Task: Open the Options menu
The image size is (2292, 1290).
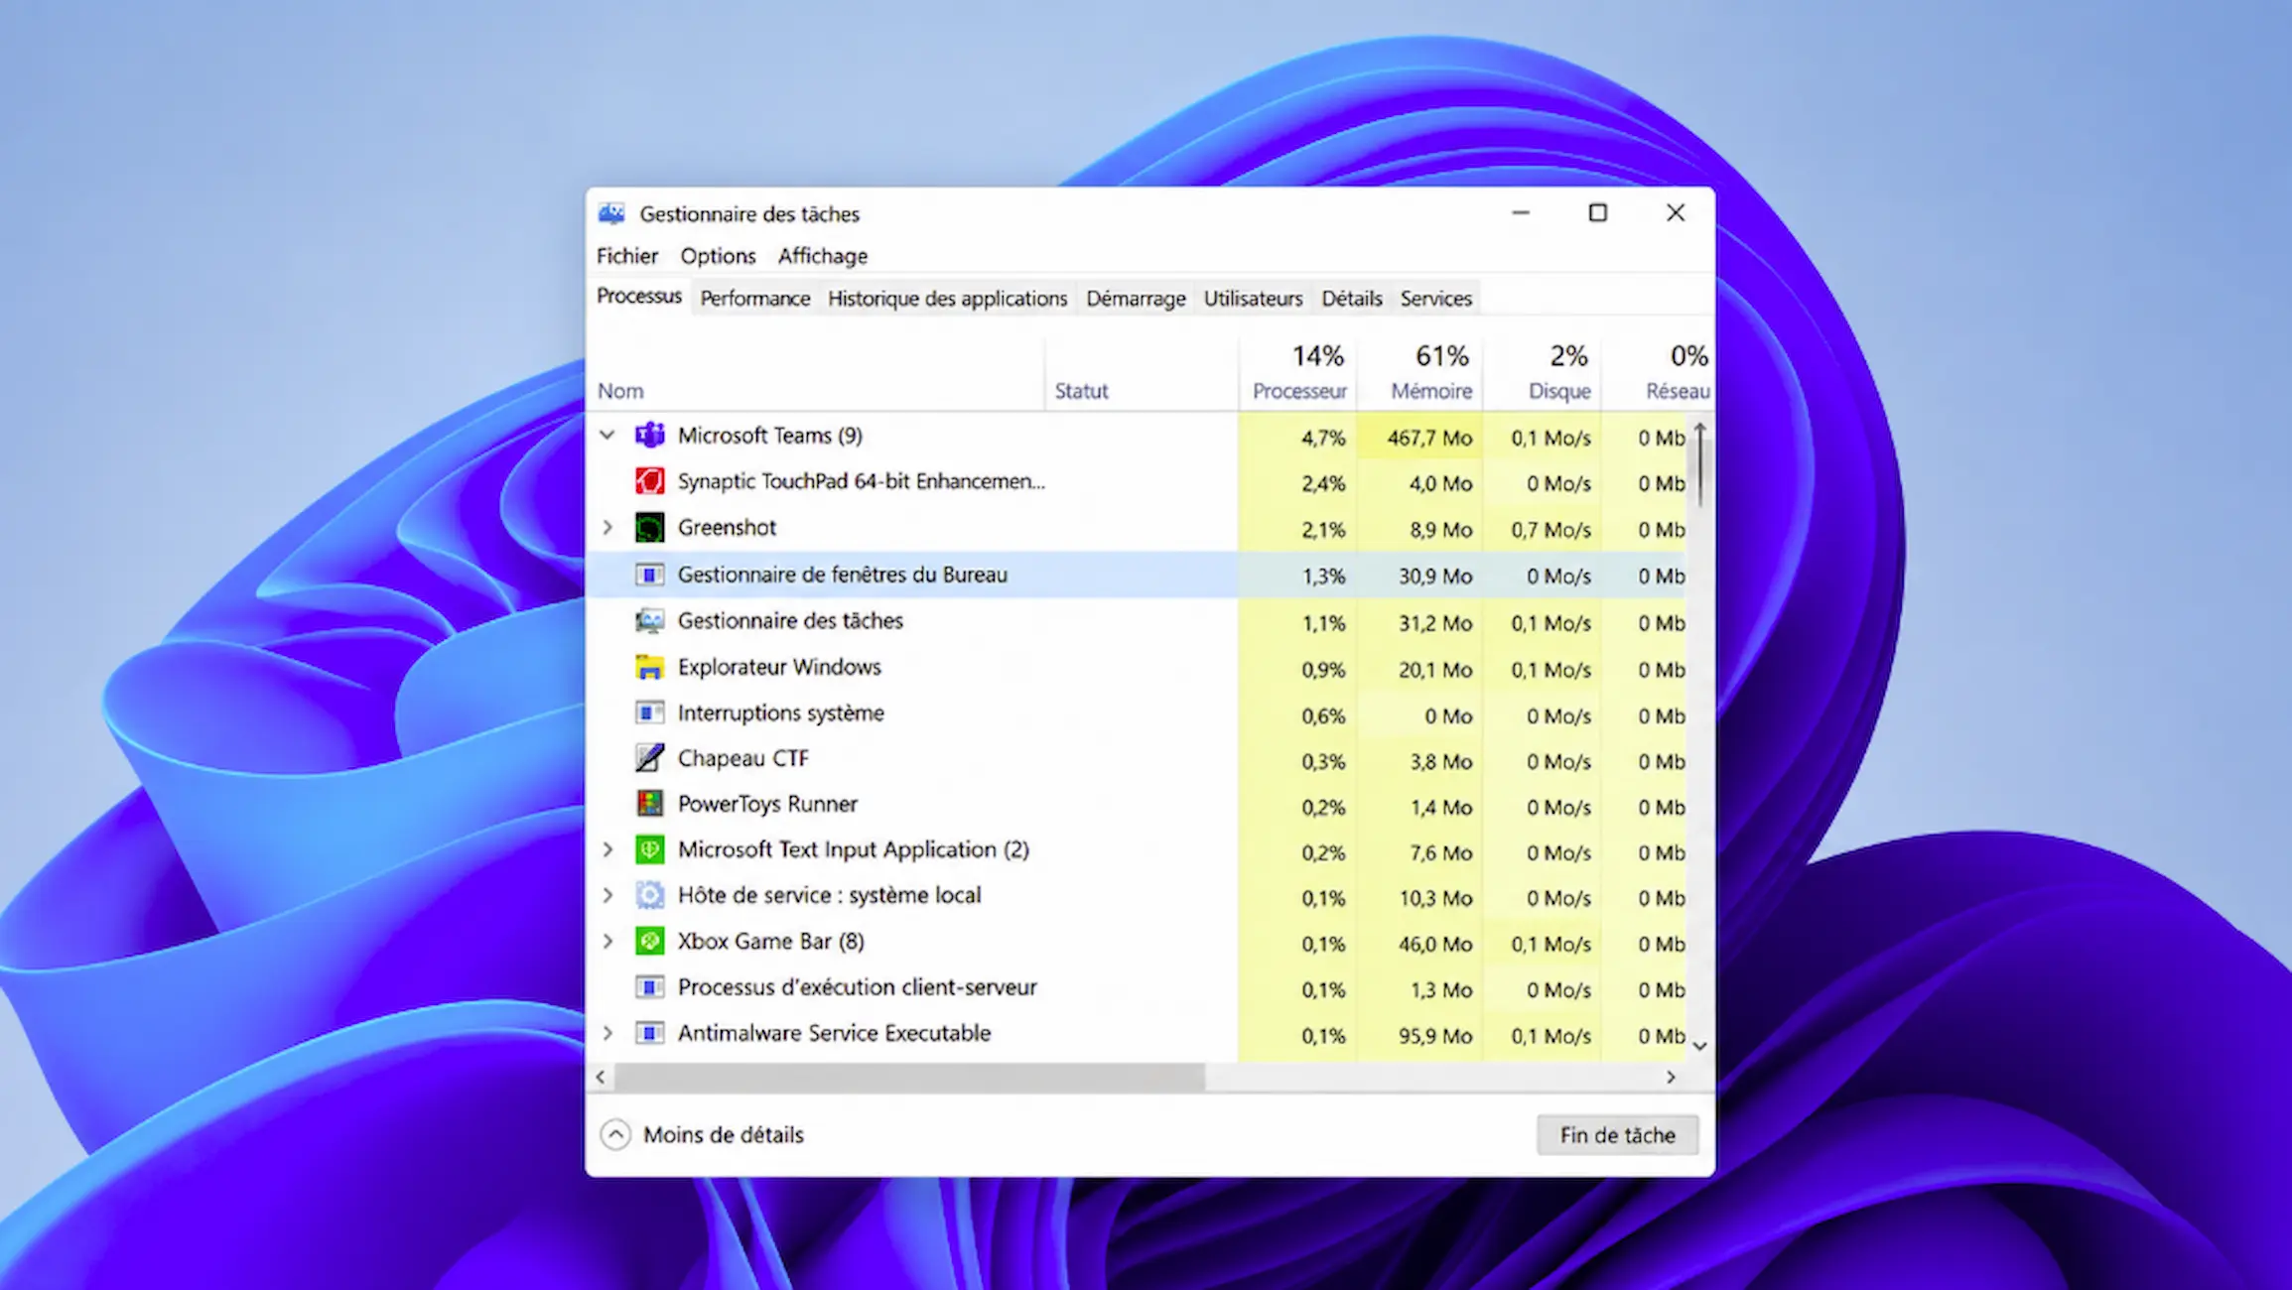Action: pos(718,256)
